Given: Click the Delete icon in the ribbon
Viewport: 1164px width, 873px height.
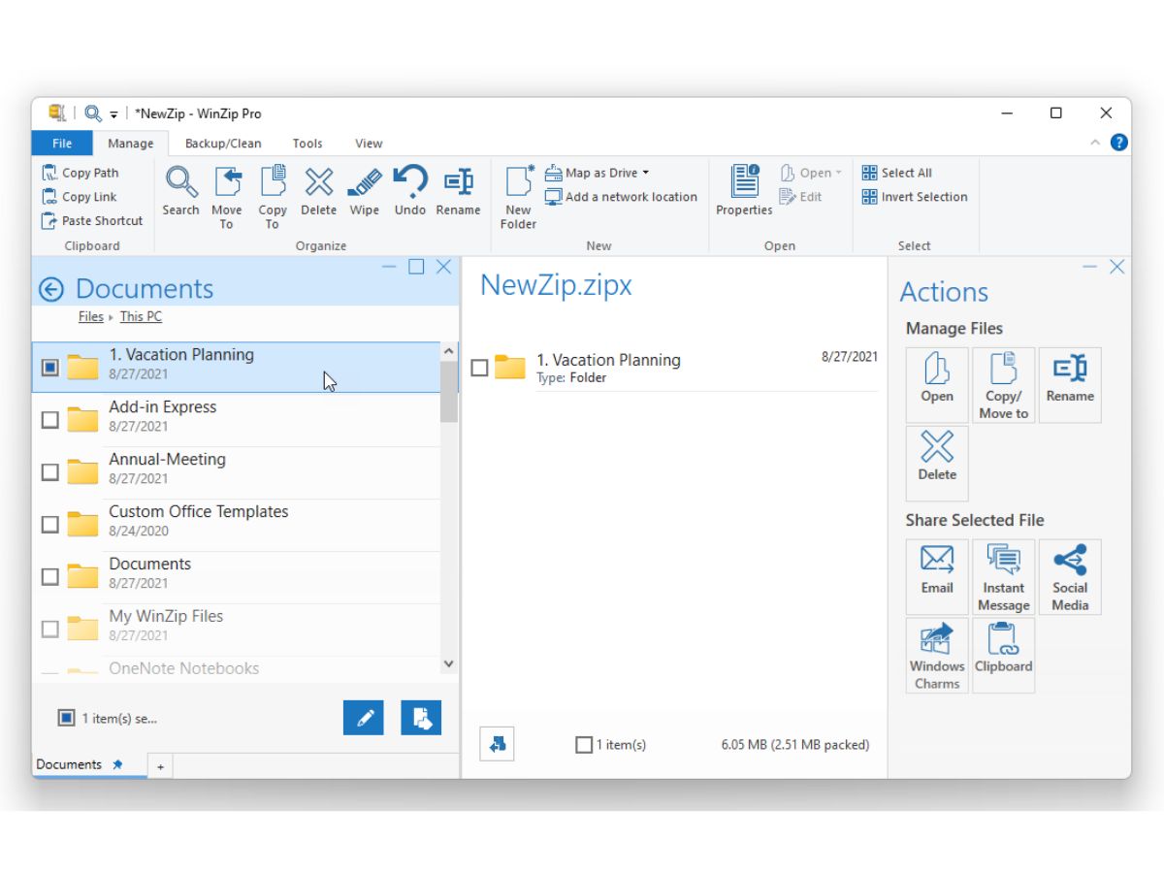Looking at the screenshot, I should 318,191.
